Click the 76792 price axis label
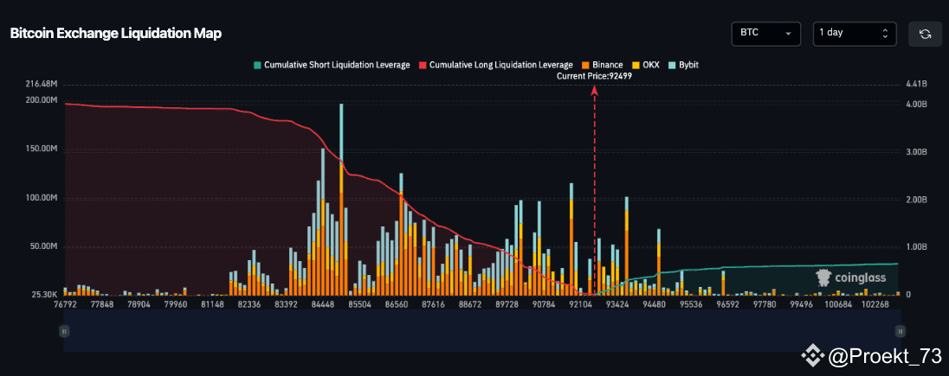The image size is (949, 376). [65, 305]
